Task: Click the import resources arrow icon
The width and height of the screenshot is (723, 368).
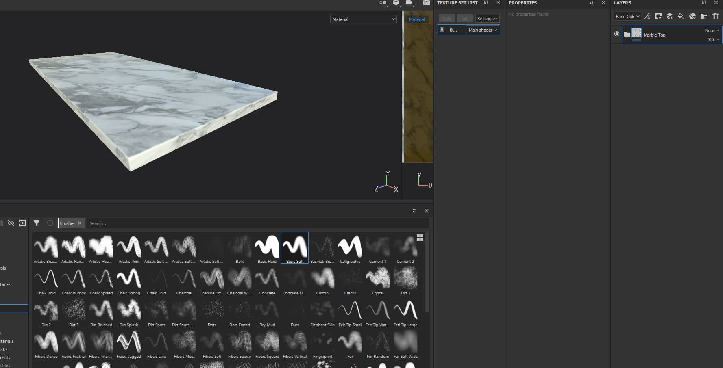Action: (x=22, y=223)
